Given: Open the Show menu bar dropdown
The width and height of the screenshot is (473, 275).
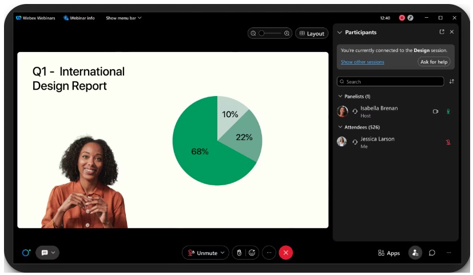Looking at the screenshot, I should (x=124, y=18).
